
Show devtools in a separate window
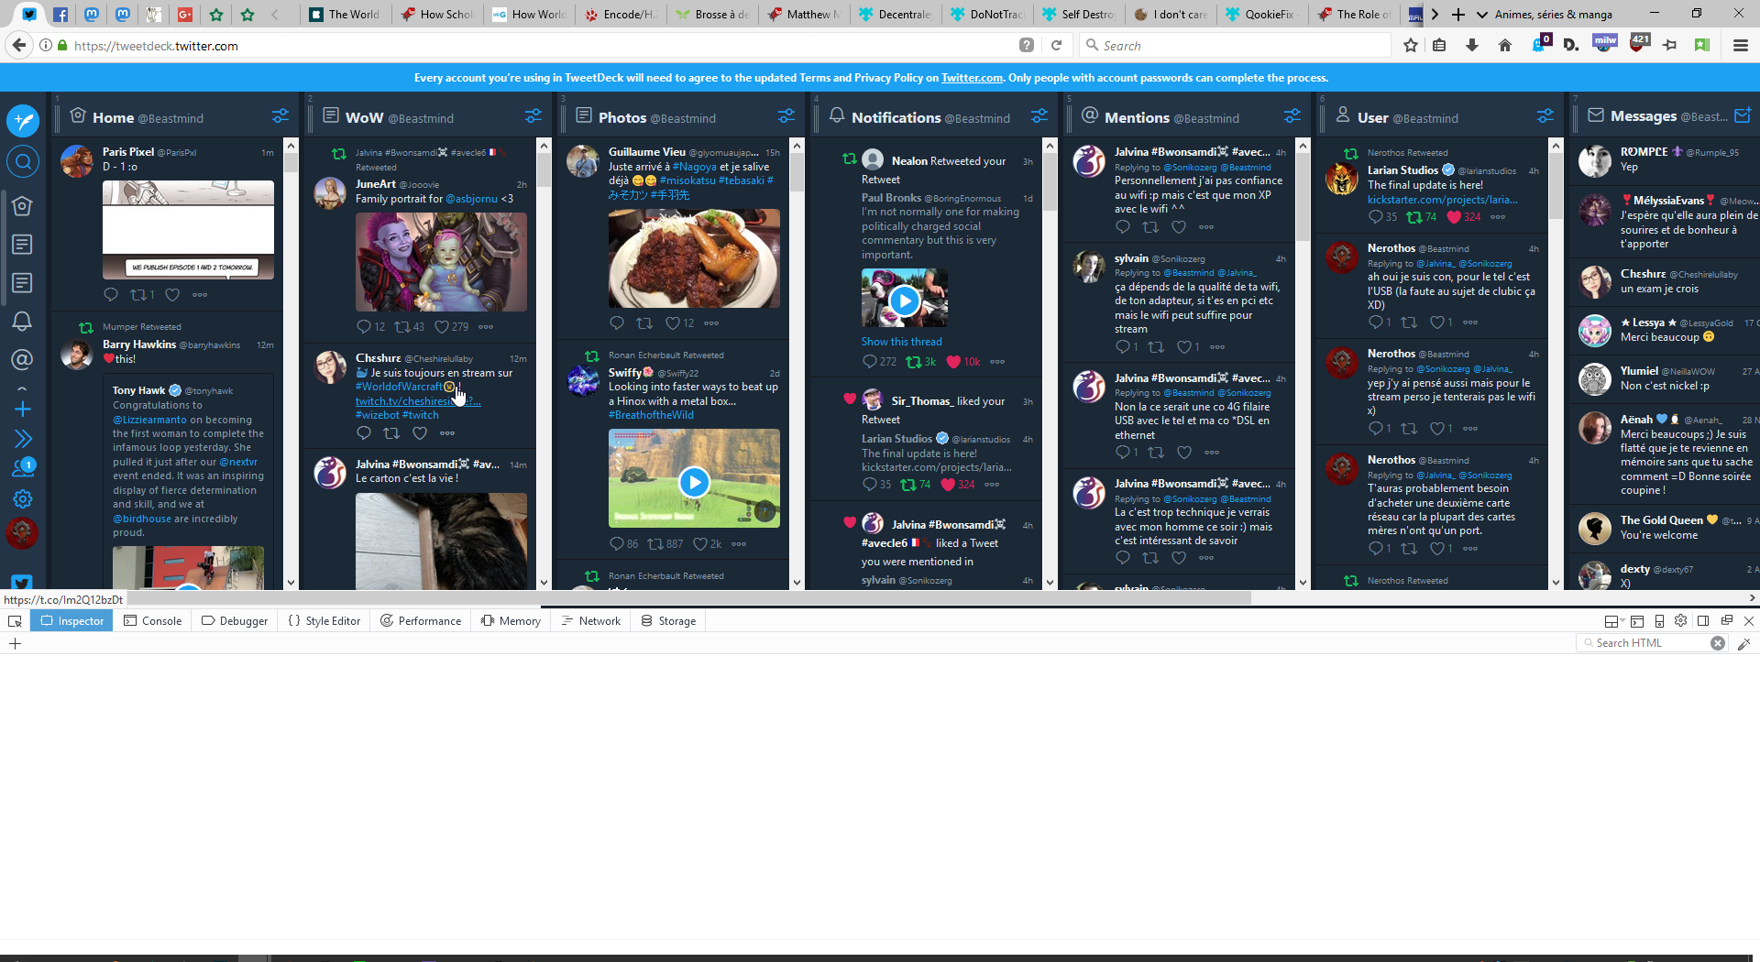pyautogui.click(x=1727, y=620)
